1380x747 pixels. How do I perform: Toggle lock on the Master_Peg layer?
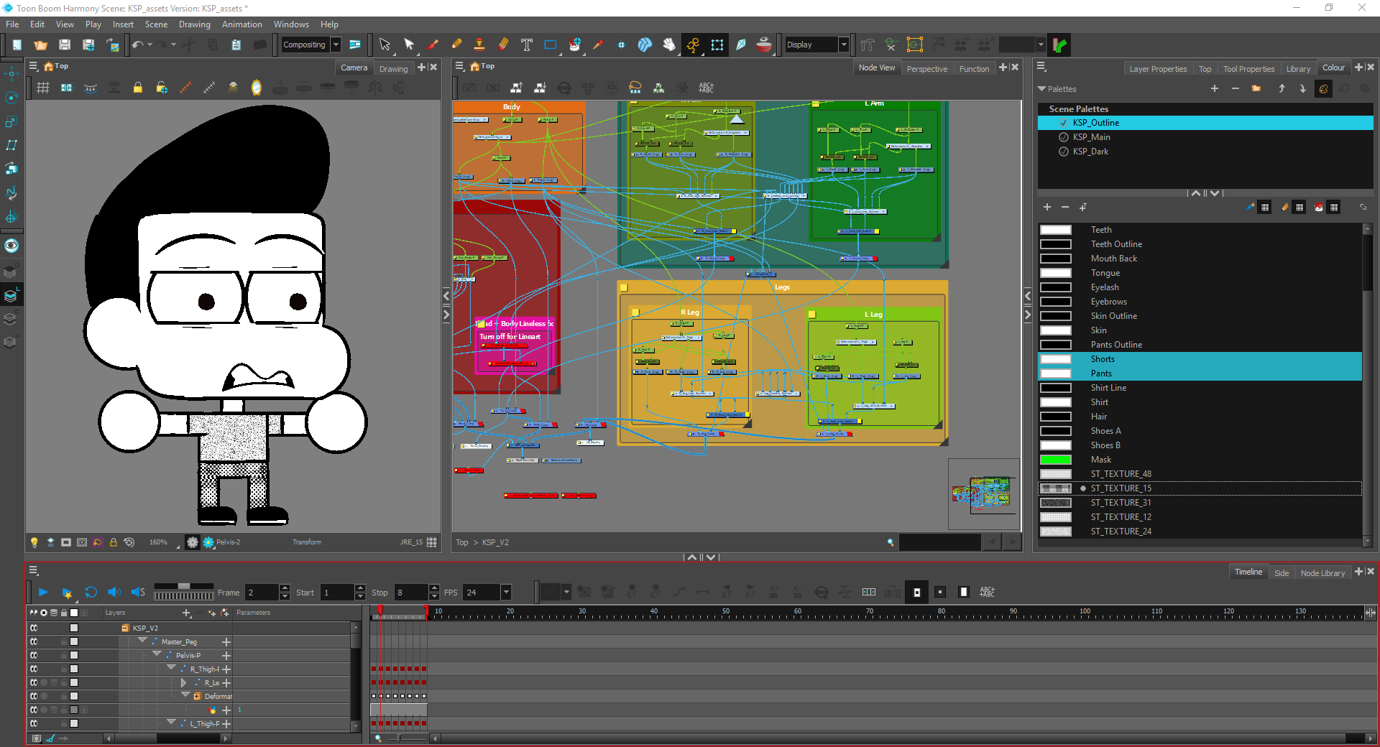(x=64, y=641)
